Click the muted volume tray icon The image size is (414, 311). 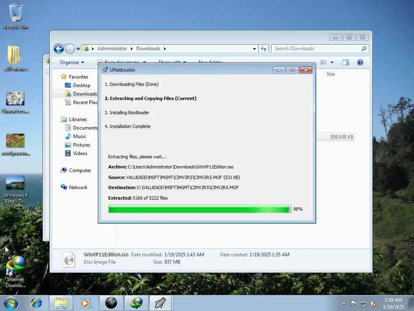click(373, 303)
